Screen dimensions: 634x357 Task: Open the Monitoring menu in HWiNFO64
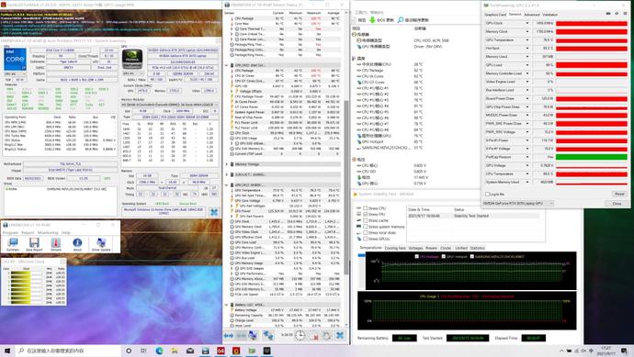(48, 232)
